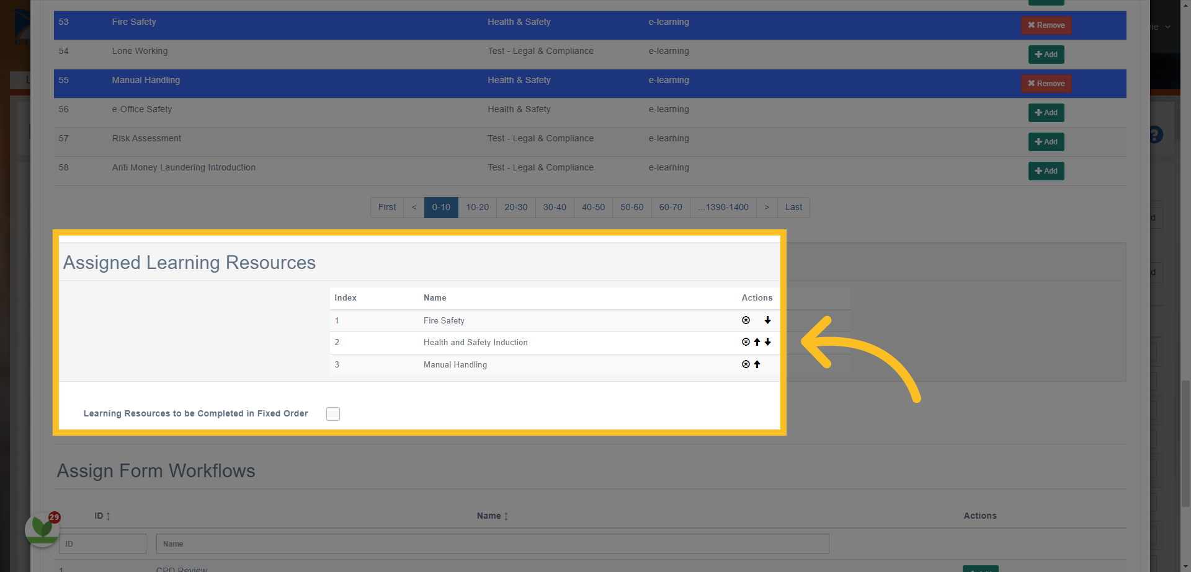
Task: Add the Risk Assessment resource
Action: point(1046,142)
